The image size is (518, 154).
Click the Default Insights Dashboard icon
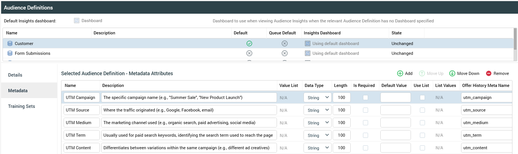[77, 21]
